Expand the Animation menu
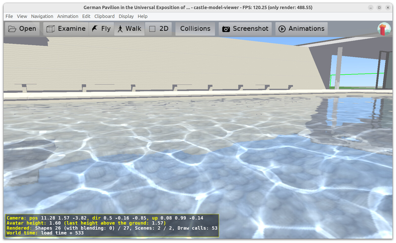The width and height of the screenshot is (396, 243). [x=68, y=16]
